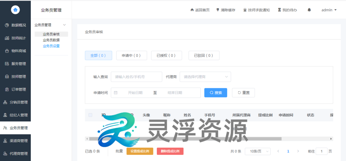
Task: Focus the 请输入姓名/手机号 input field
Action: 137,77
